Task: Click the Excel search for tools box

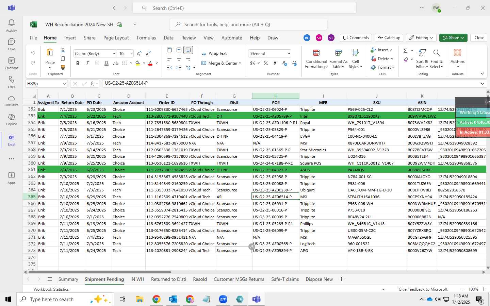Action: pos(248,24)
